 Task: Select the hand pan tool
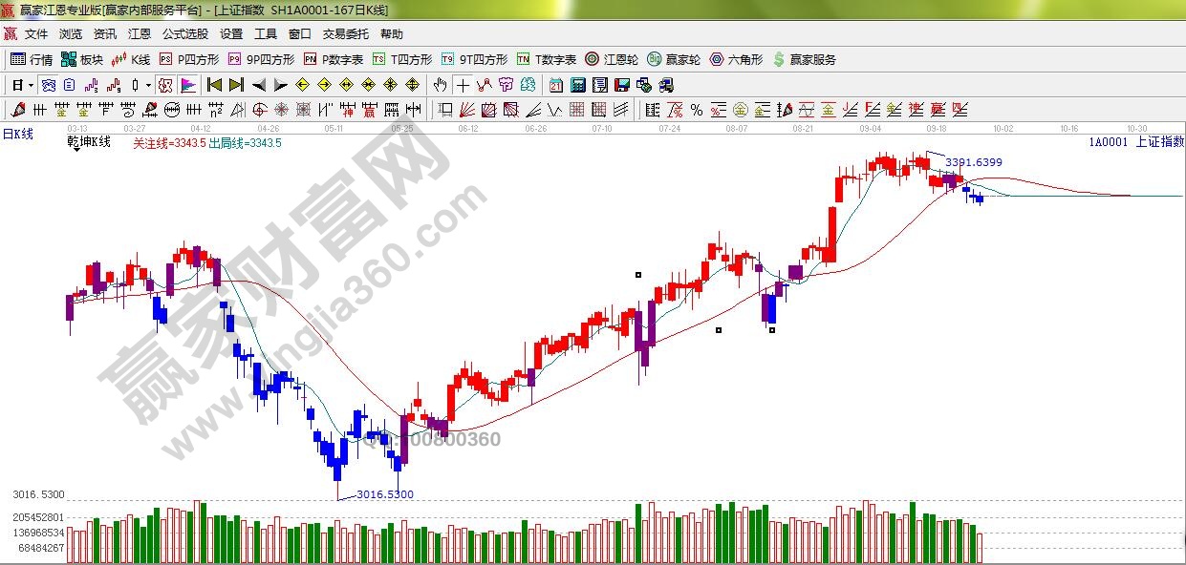[x=441, y=85]
